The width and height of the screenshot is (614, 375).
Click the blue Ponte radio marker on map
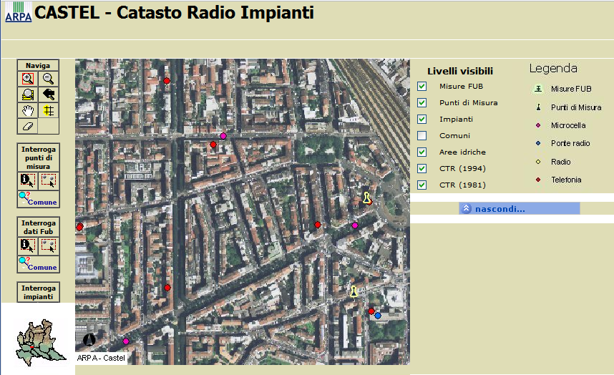(378, 316)
